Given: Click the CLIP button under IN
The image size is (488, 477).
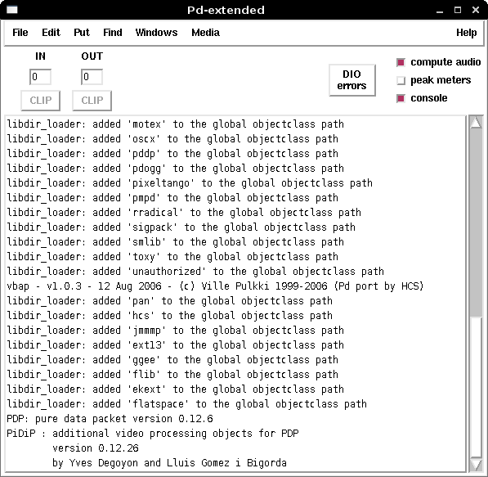Looking at the screenshot, I should pos(40,101).
